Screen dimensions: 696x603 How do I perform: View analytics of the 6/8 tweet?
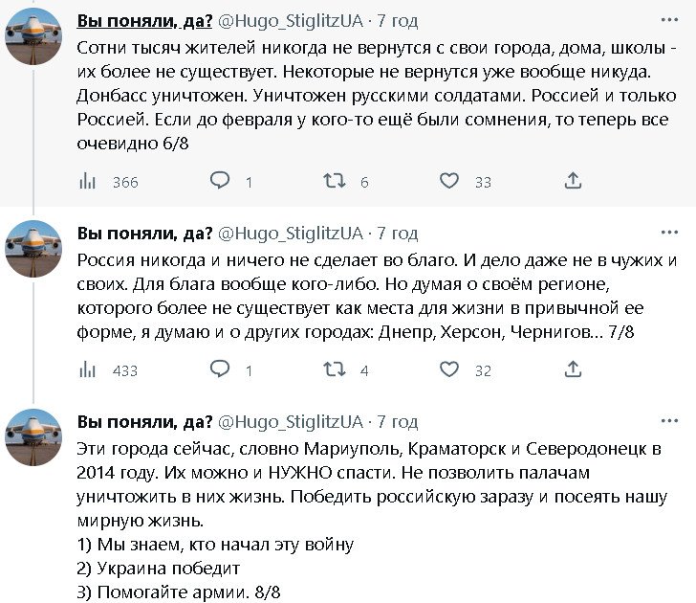point(87,181)
